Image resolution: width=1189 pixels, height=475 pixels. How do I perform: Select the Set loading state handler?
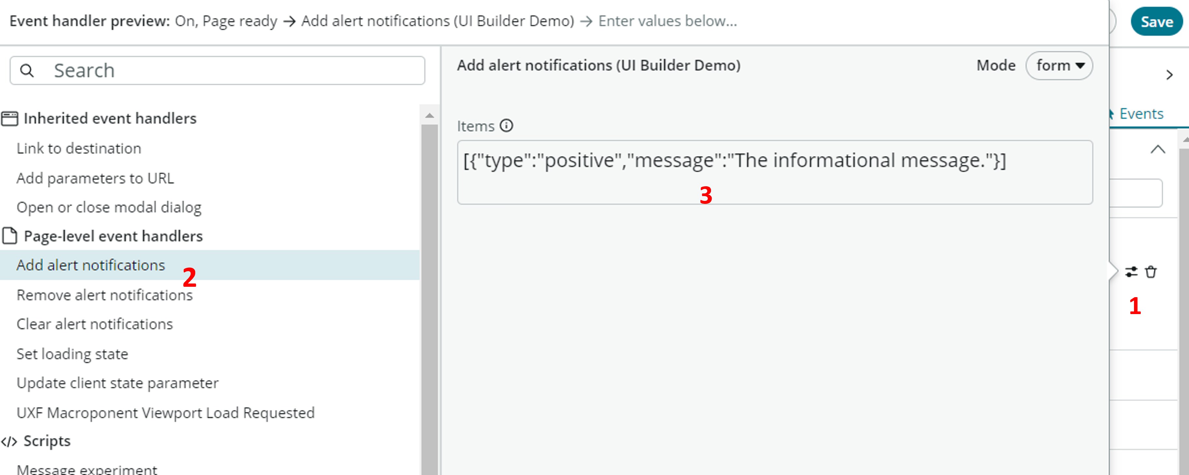pyautogui.click(x=73, y=354)
